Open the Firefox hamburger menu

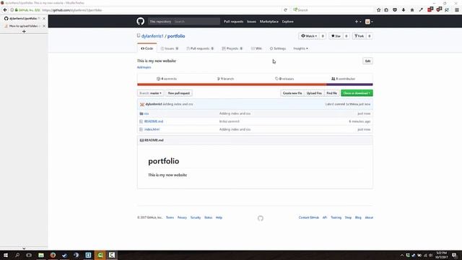457,10
